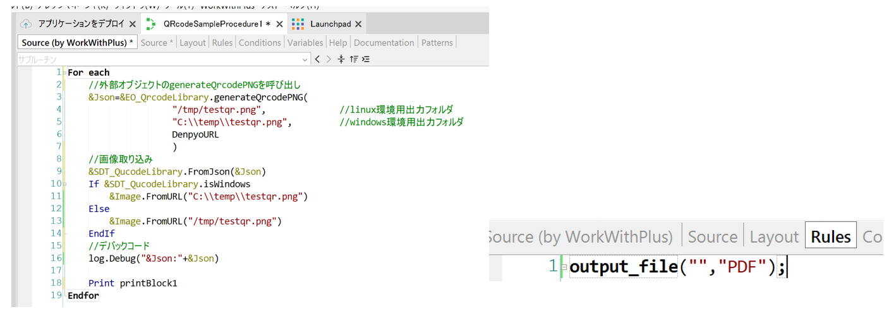Image resolution: width=889 pixels, height=309 pixels.
Task: Switch to the Conditions tab
Action: [260, 42]
